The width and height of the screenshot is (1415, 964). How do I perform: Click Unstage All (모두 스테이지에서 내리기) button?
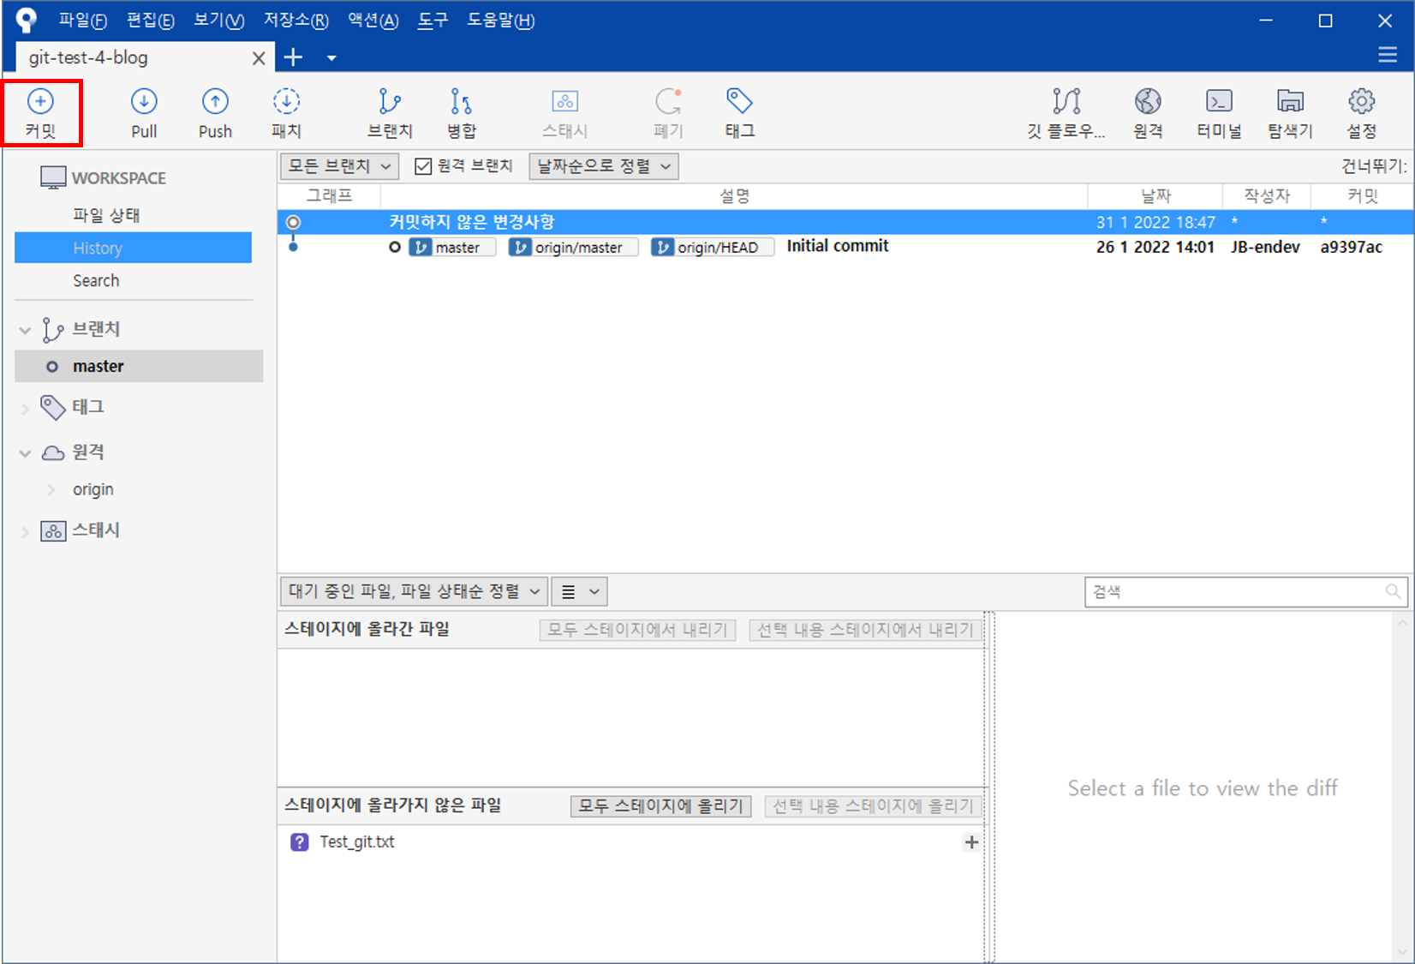637,631
